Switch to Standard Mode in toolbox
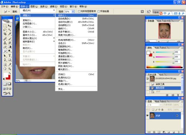This screenshot has height=135, width=186. [x=5, y=84]
